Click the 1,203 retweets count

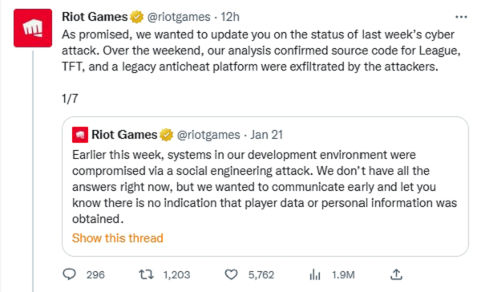click(176, 274)
